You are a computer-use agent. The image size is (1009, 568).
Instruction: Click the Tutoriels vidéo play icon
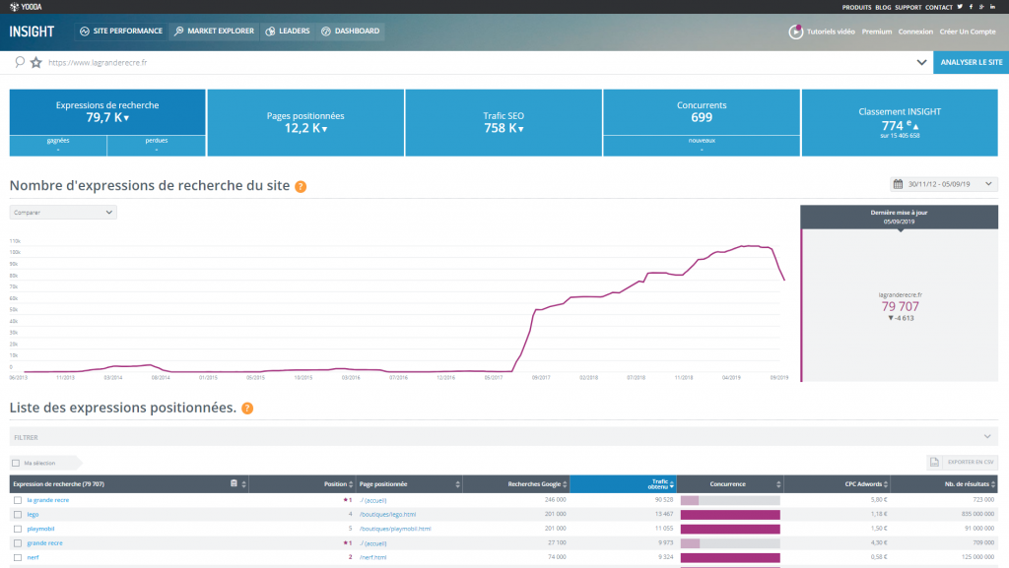(796, 32)
